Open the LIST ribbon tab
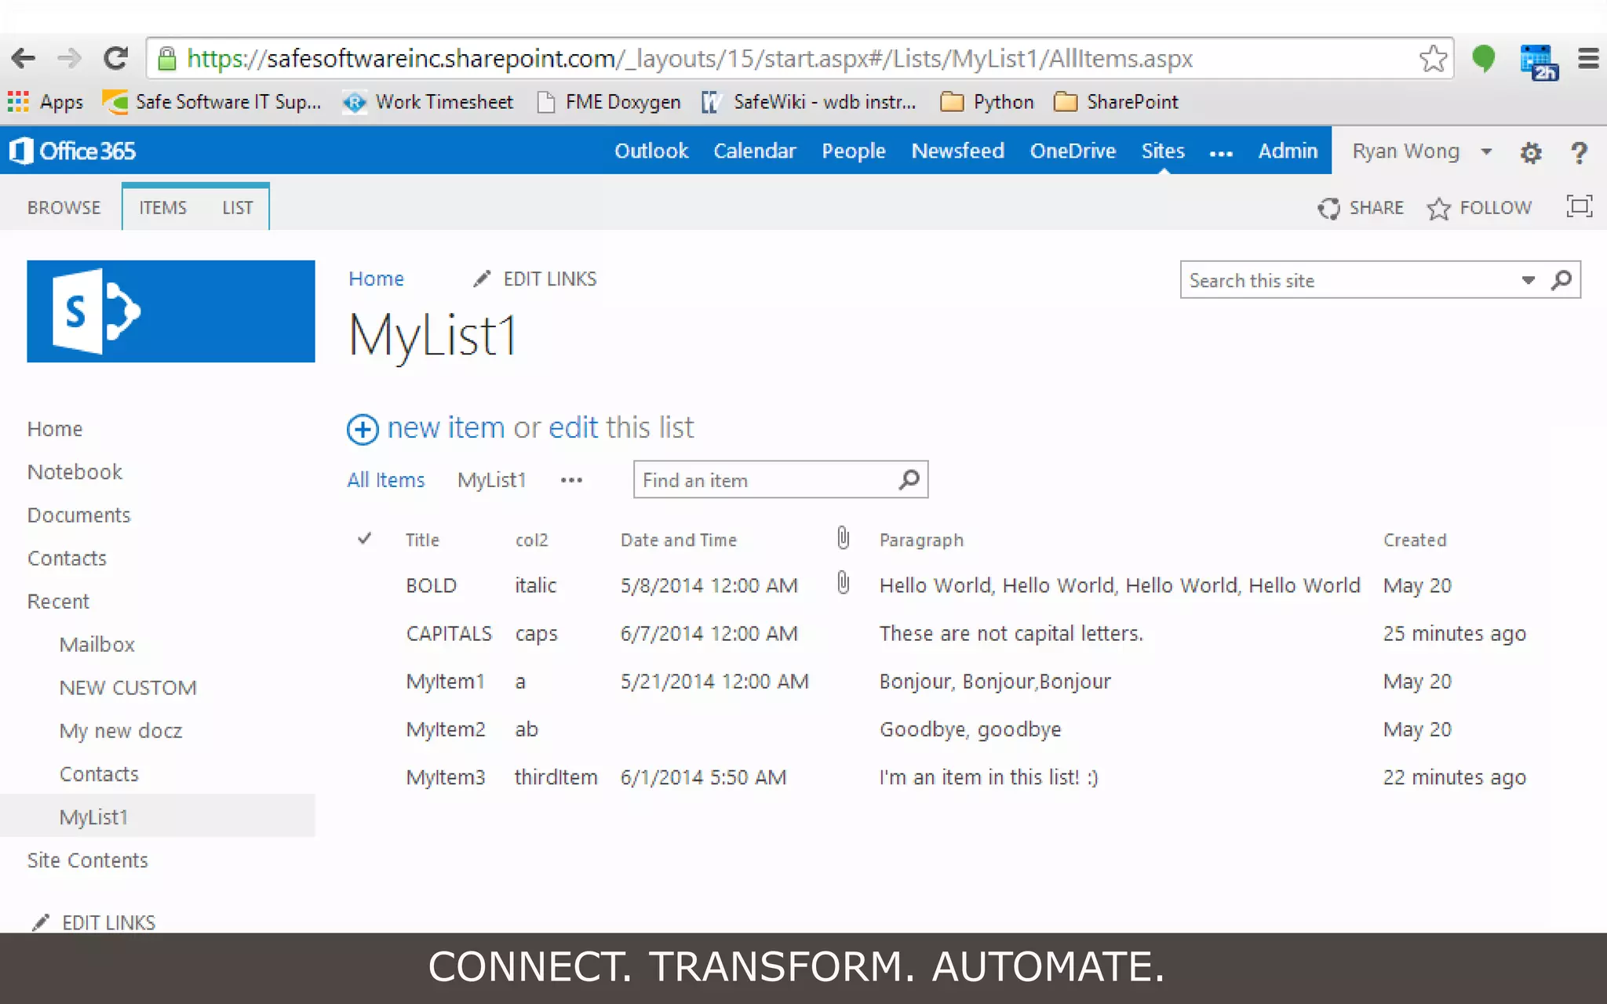This screenshot has width=1607, height=1004. point(238,208)
